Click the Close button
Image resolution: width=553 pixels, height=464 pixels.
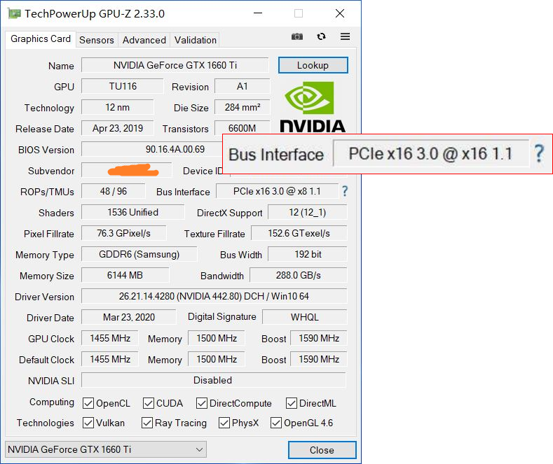322,450
